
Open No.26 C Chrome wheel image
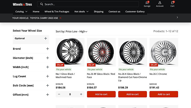point(164,52)
